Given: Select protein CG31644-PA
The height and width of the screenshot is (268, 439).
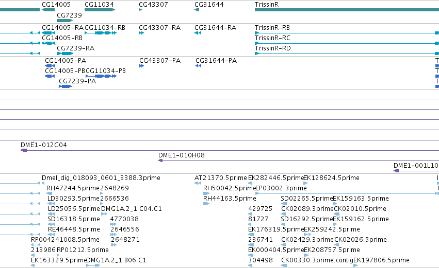Looking at the screenshot, I should click(216, 61).
